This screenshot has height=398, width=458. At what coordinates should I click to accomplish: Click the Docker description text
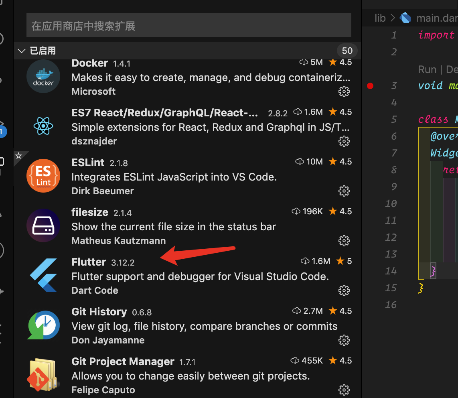tap(211, 77)
